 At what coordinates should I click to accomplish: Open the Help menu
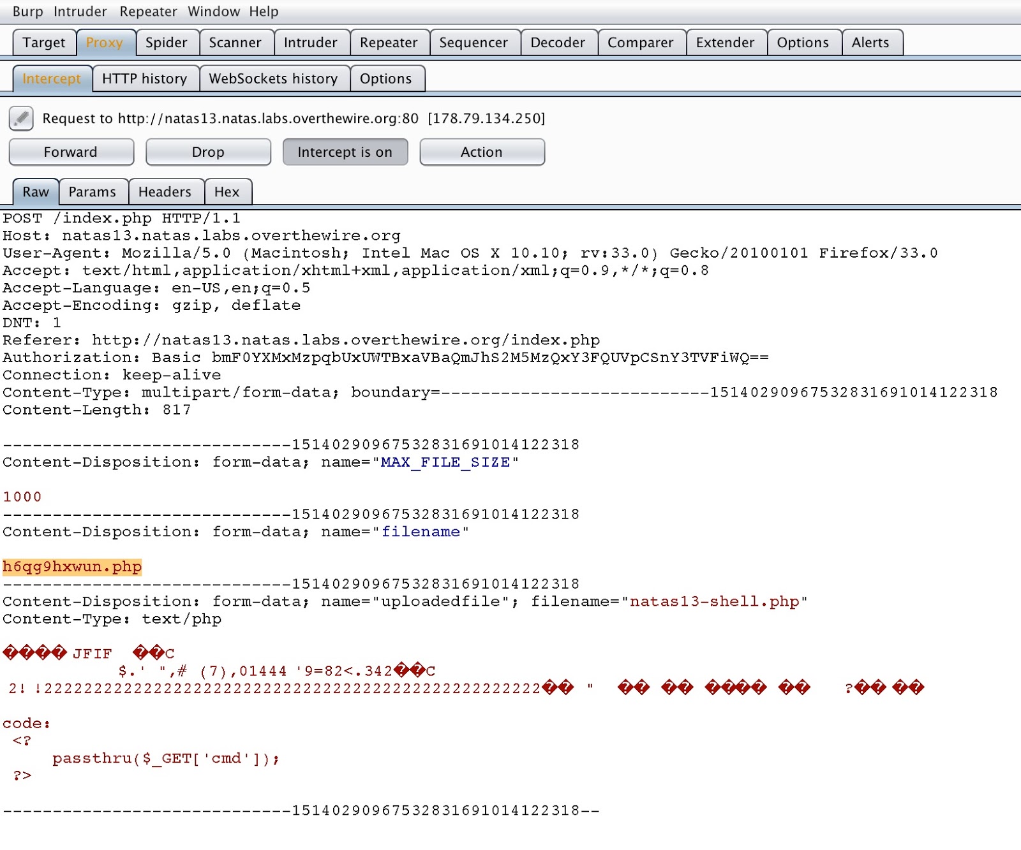[264, 11]
